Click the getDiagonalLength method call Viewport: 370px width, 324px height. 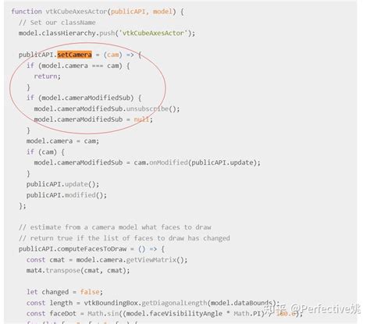coord(174,303)
